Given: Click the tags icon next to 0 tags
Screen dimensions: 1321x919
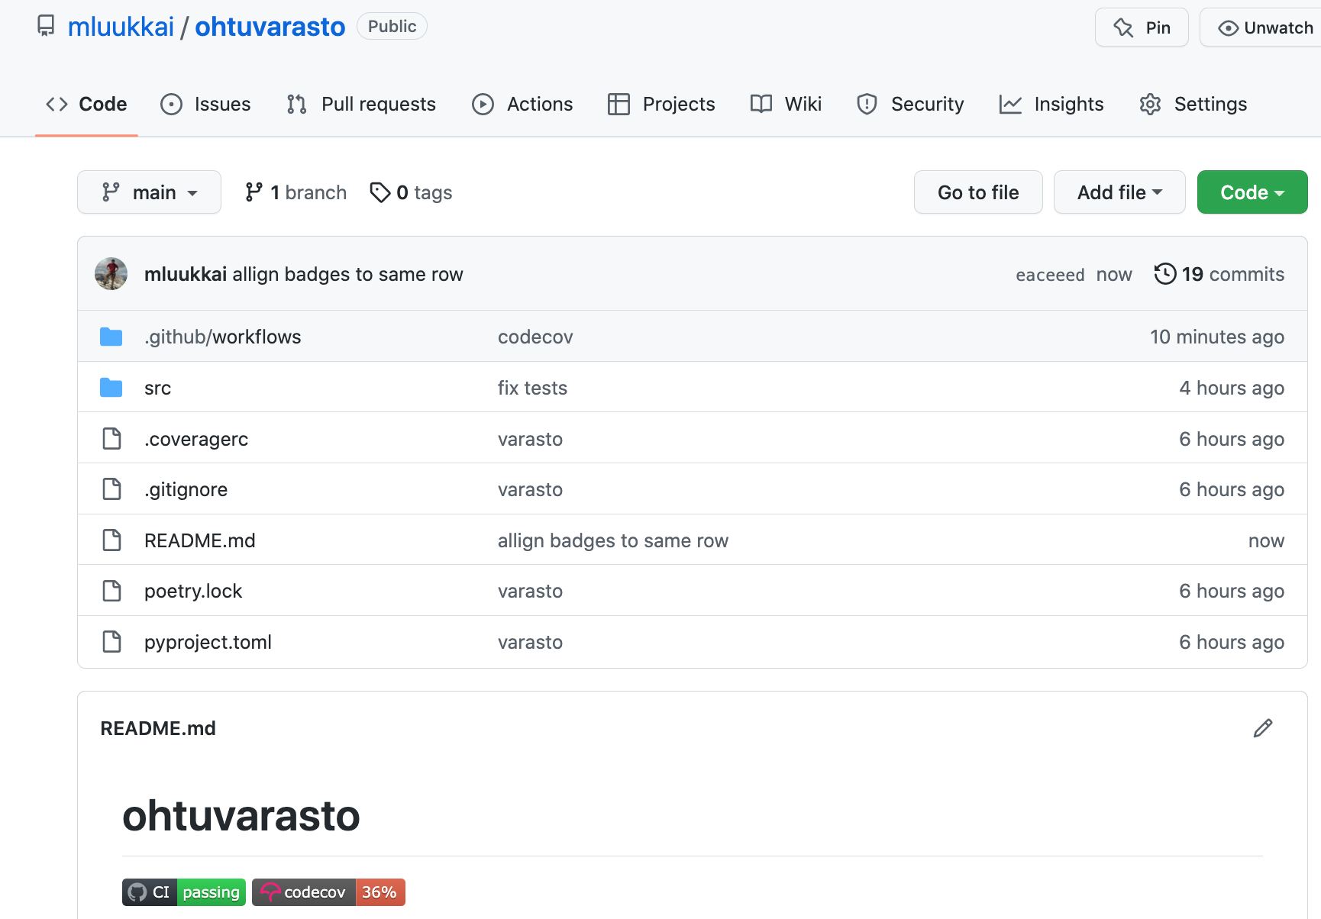Looking at the screenshot, I should coord(380,192).
